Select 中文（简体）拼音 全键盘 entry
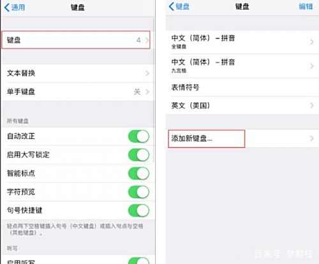319x264 pixels. tap(242, 42)
